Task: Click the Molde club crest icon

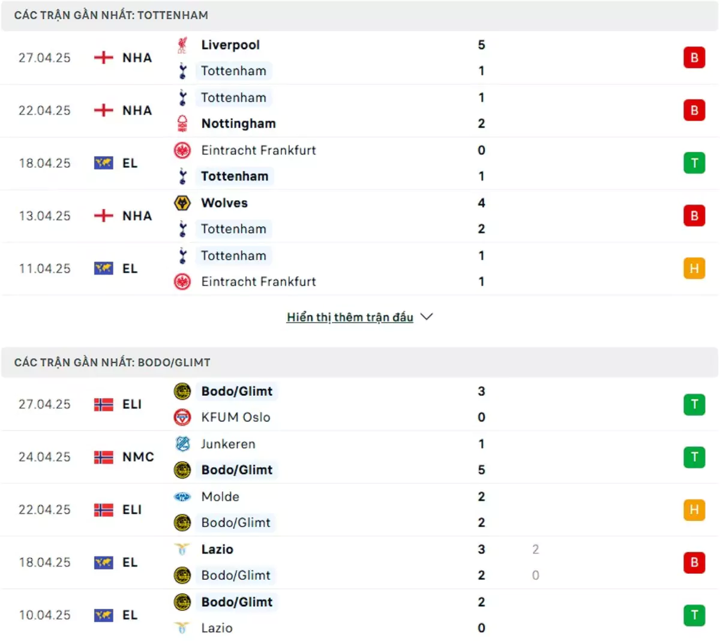Action: tap(182, 496)
